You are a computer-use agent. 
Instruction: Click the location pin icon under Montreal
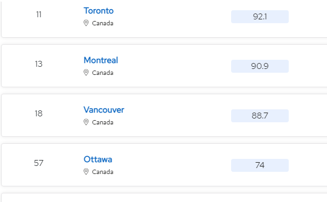tap(86, 73)
